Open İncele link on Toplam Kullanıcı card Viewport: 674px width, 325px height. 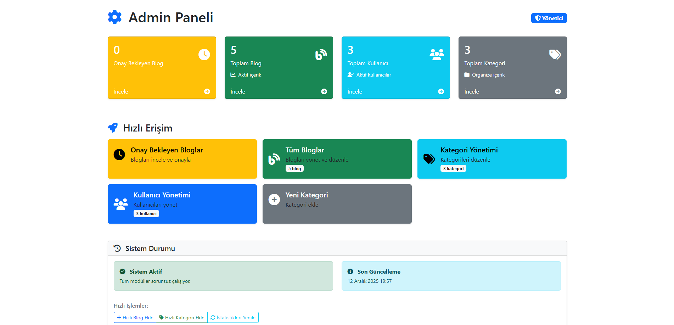click(355, 91)
